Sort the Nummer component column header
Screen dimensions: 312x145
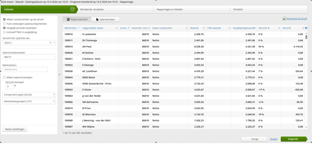pyautogui.click(x=140, y=28)
